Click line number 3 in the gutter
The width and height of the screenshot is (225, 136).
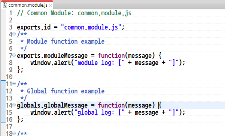[10, 27]
